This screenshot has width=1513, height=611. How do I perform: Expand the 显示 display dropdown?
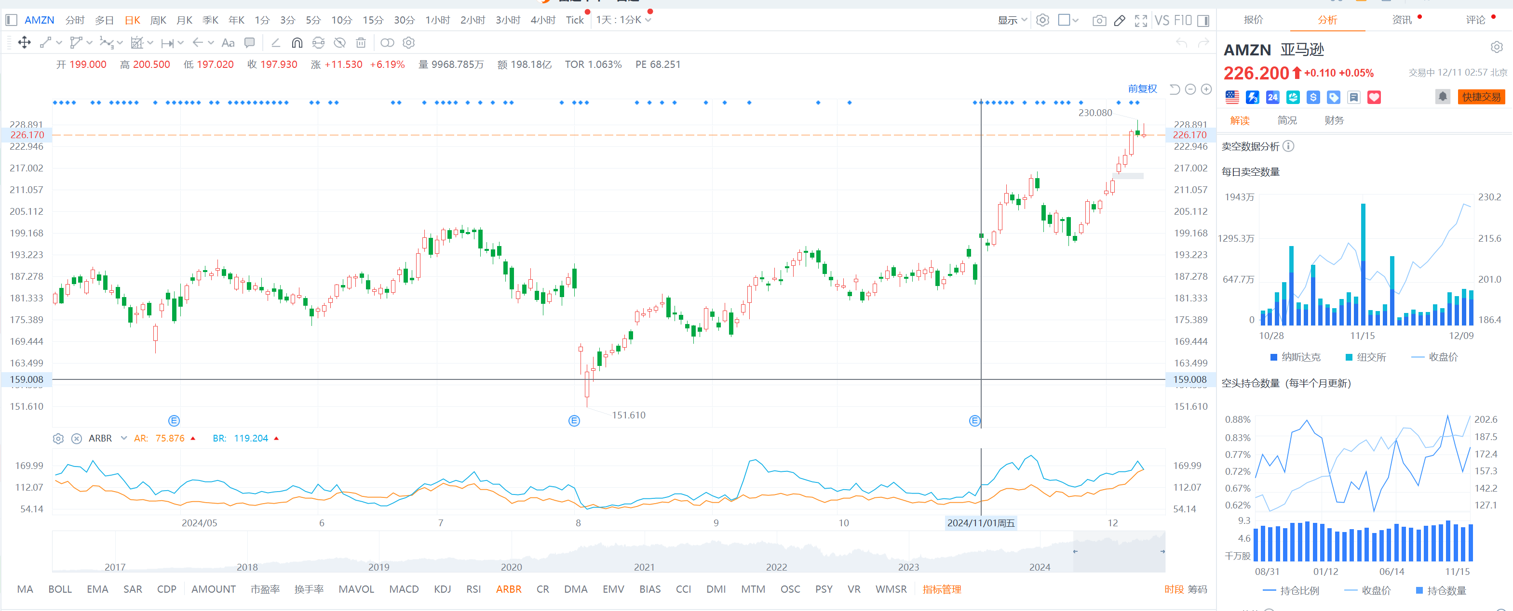[x=1012, y=21]
